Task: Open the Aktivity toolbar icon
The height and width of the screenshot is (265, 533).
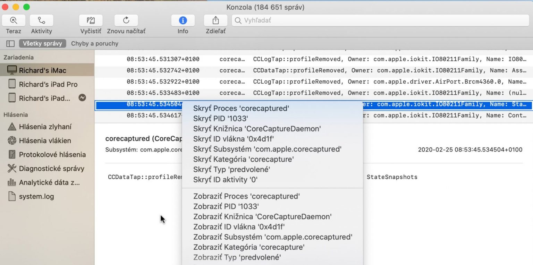Action: [41, 20]
